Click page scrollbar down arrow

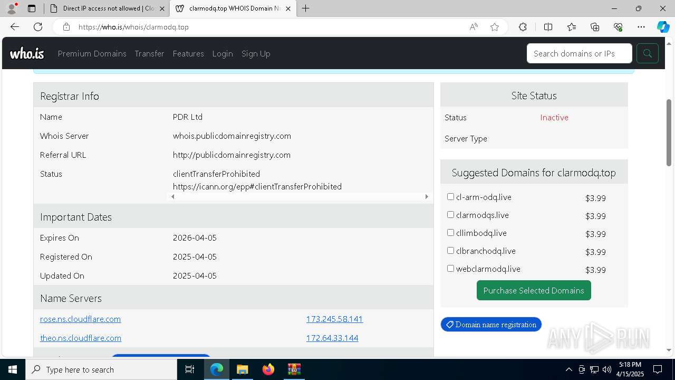(x=669, y=350)
